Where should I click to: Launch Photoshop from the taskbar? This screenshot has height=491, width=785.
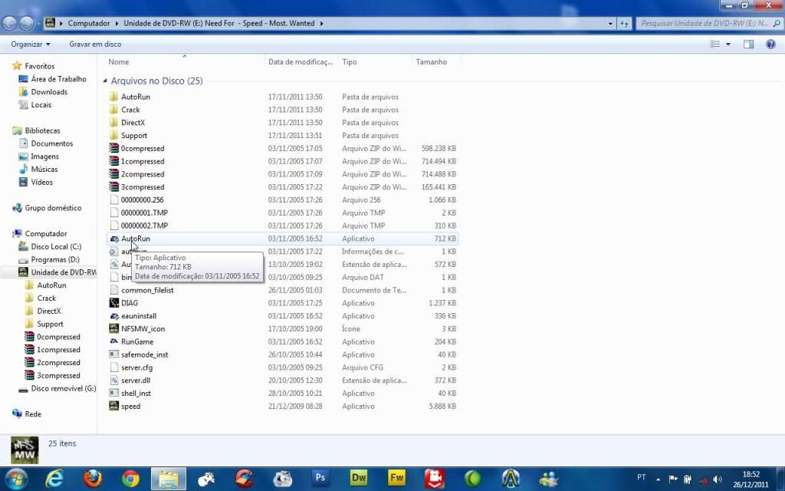320,478
